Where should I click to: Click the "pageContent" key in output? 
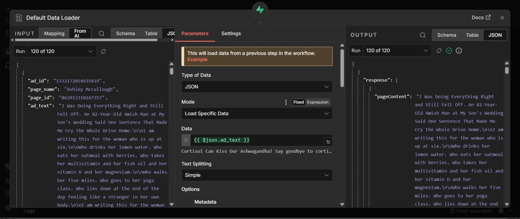[x=394, y=97]
